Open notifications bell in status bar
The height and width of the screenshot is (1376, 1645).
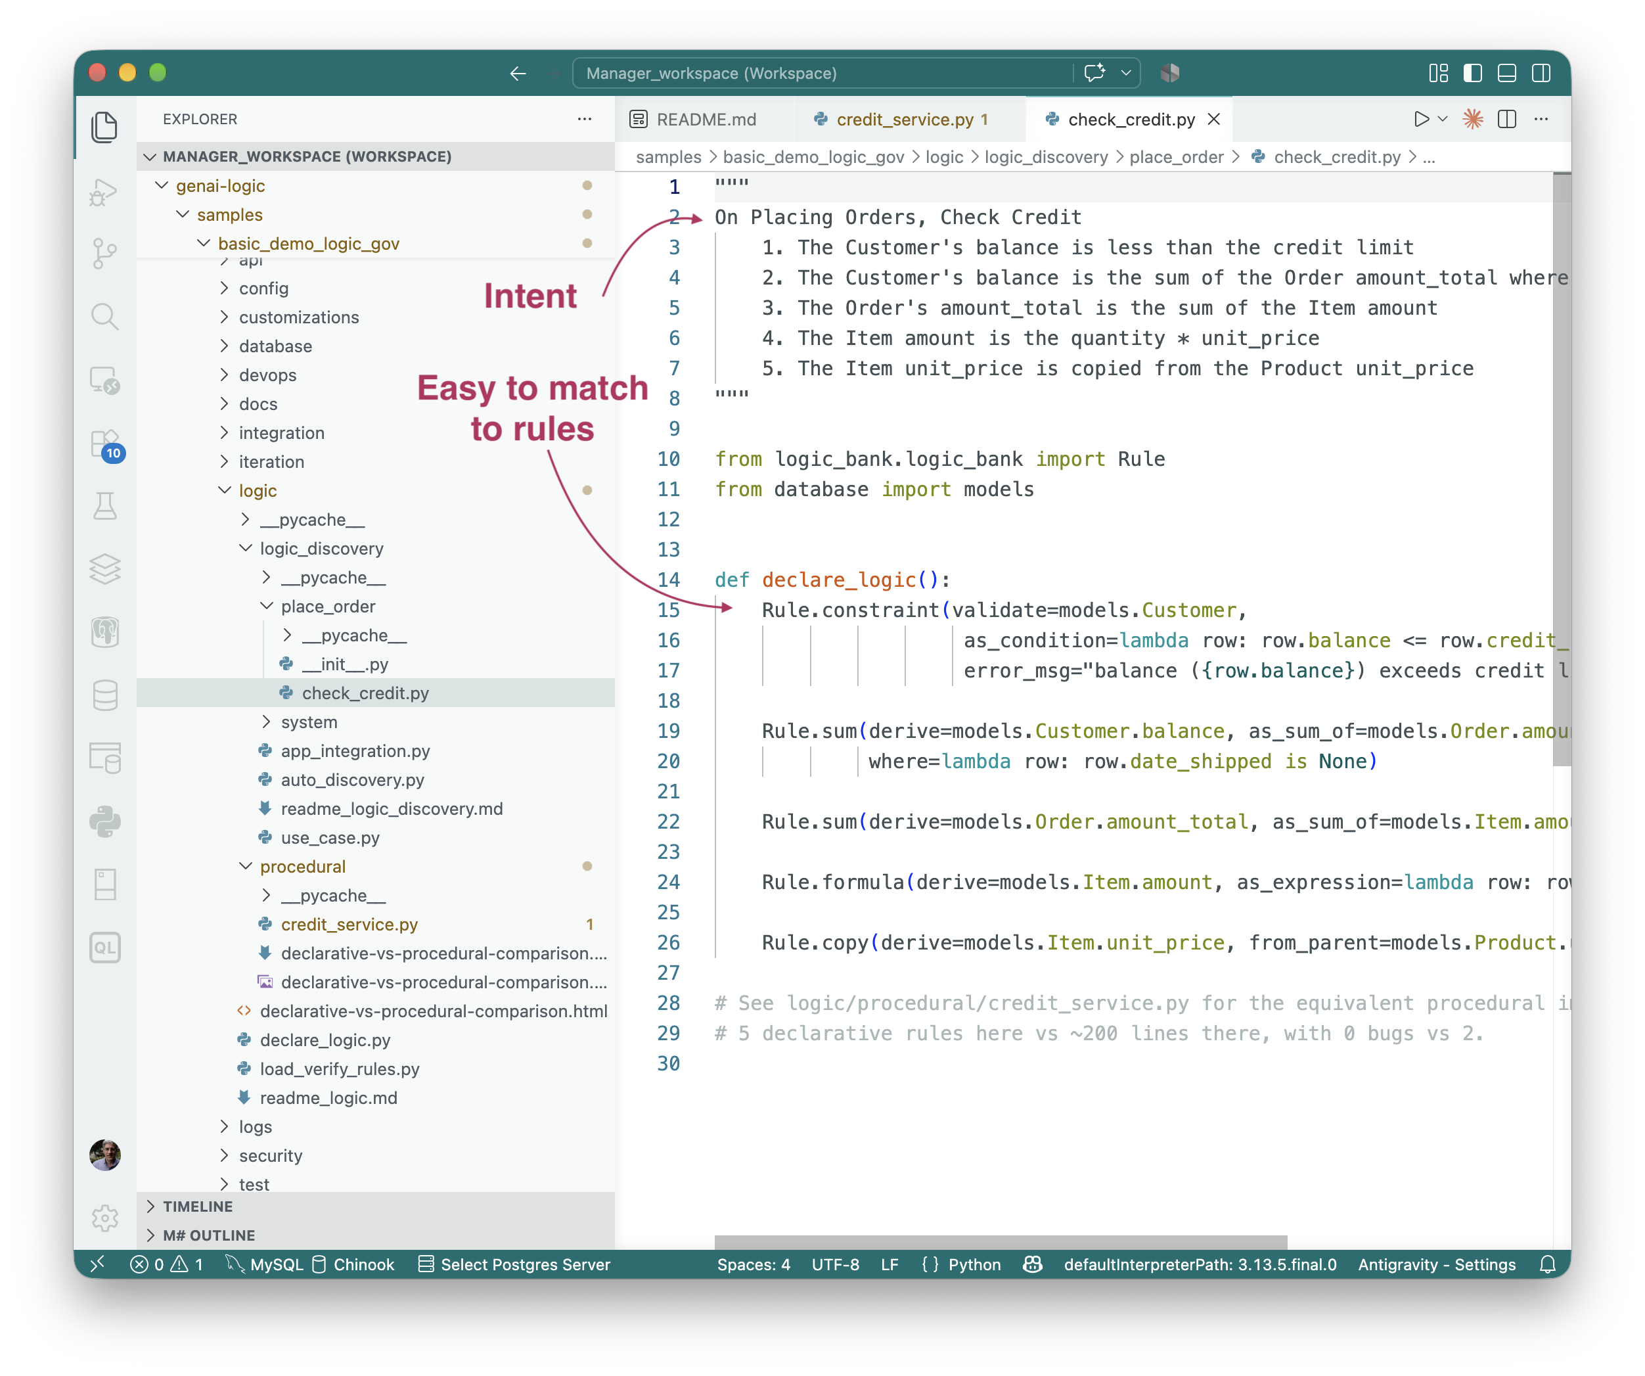coord(1547,1265)
